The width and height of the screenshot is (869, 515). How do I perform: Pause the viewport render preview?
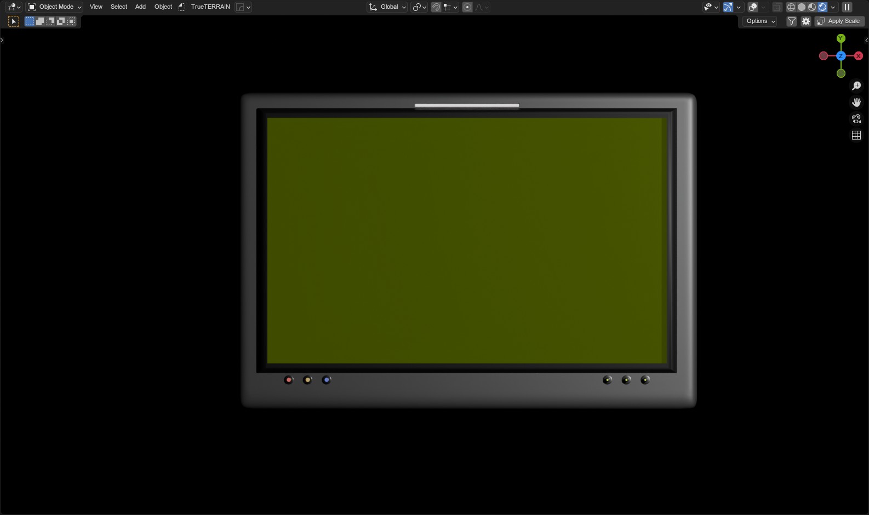point(847,7)
